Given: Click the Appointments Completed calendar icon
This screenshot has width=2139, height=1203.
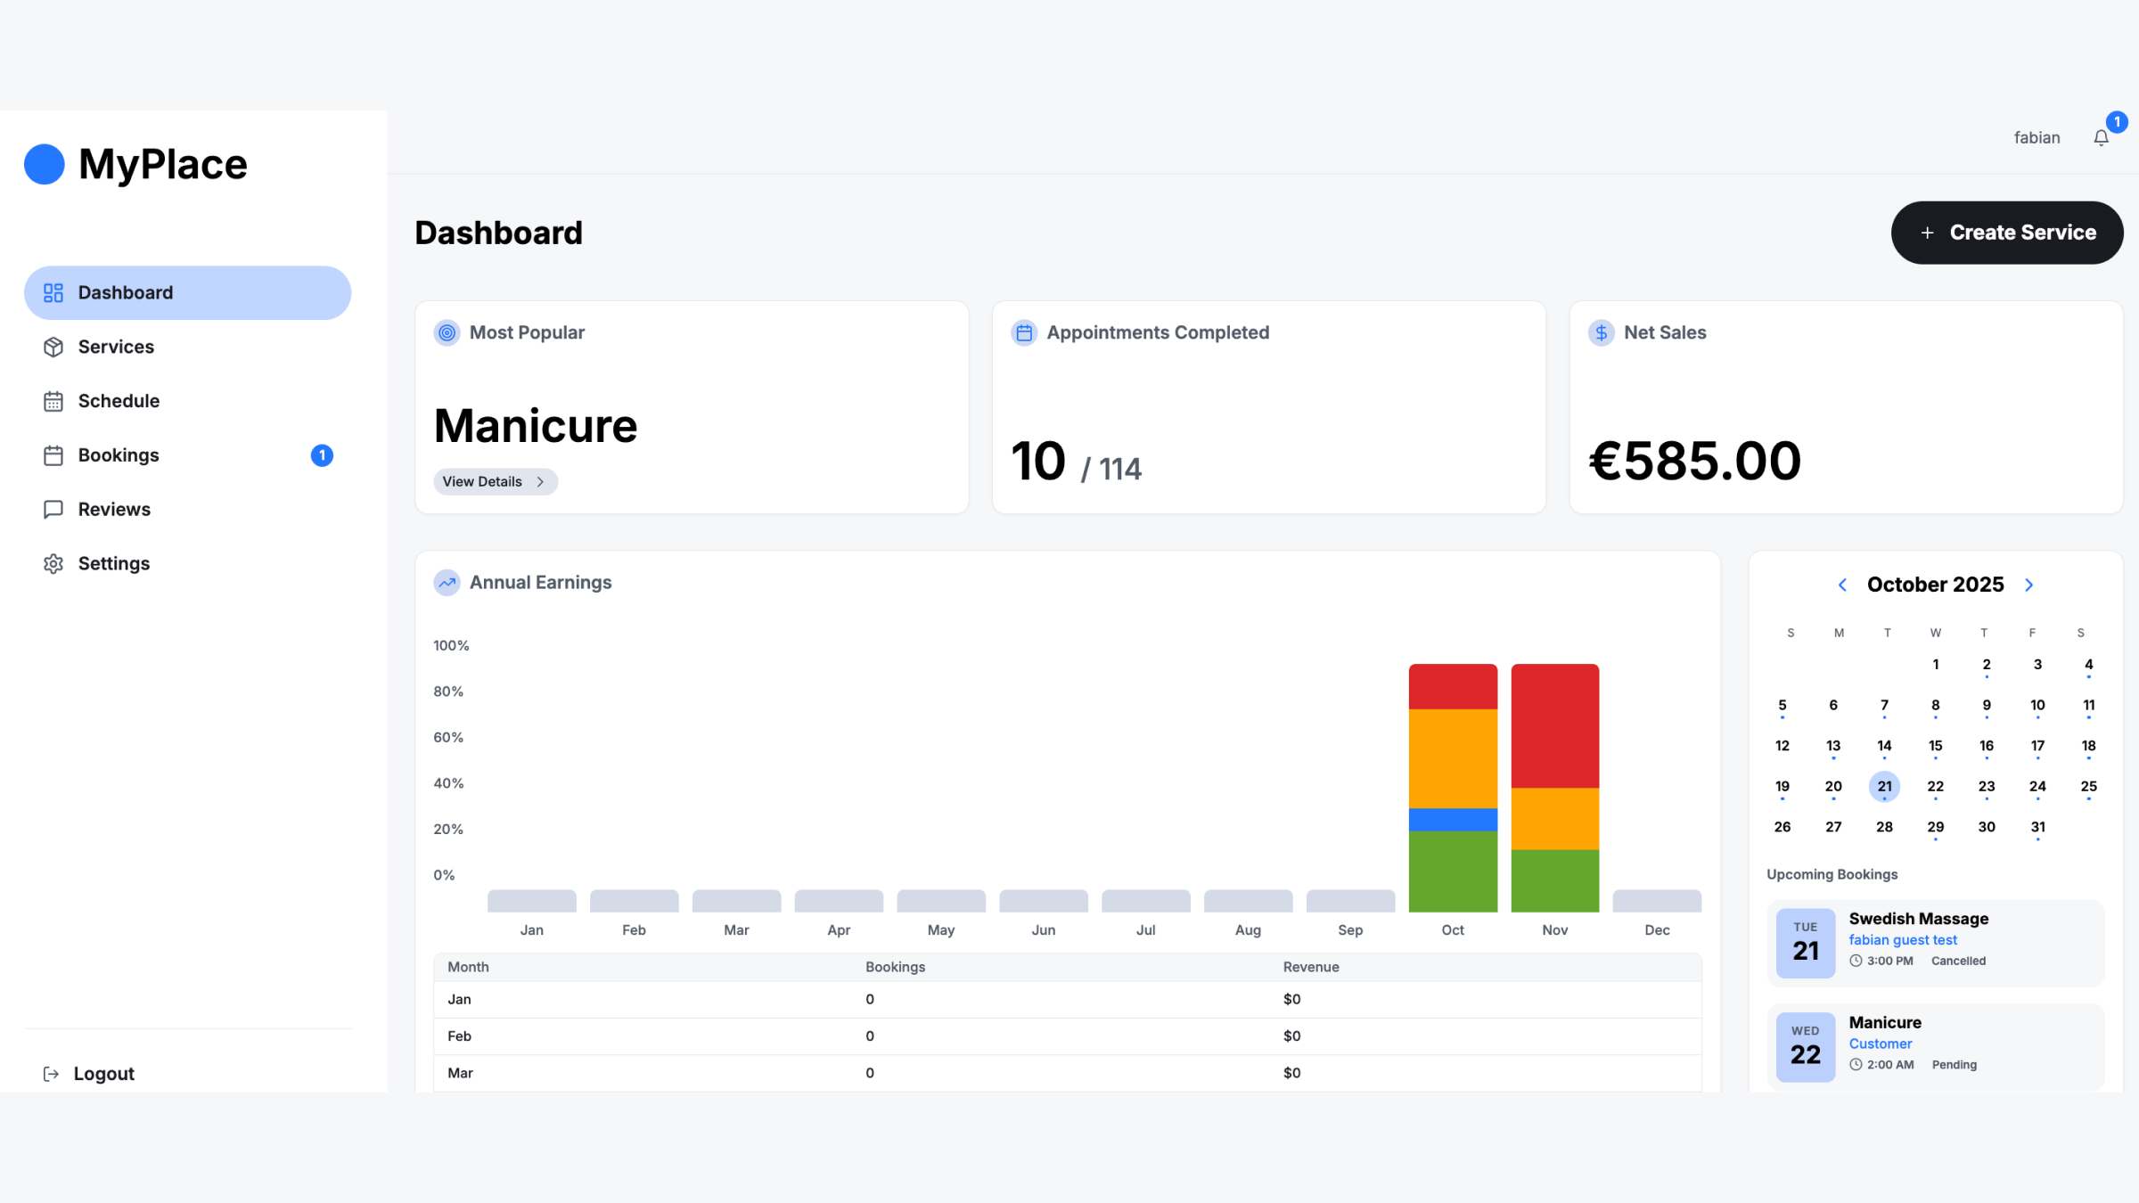Looking at the screenshot, I should [x=1024, y=332].
